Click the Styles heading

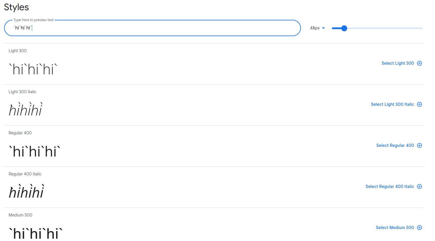tap(16, 7)
